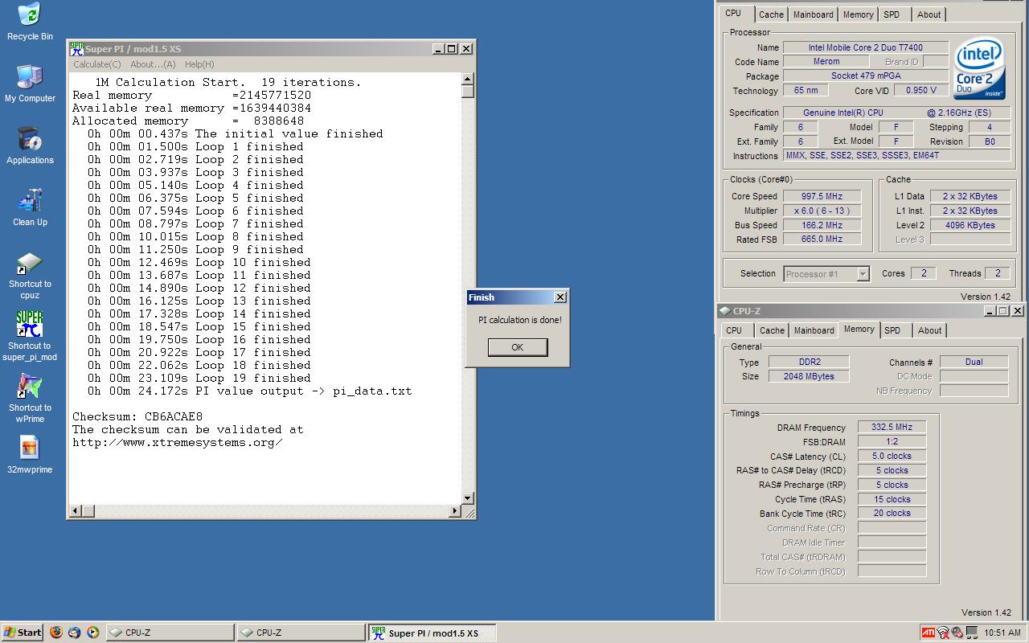
Task: Click the Super PI vertical scrollbar thumb
Action: coord(468,91)
